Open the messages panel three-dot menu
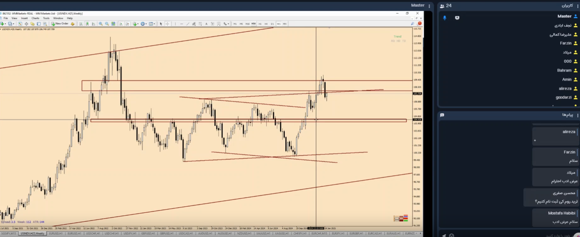580x237 pixels. tap(577, 115)
